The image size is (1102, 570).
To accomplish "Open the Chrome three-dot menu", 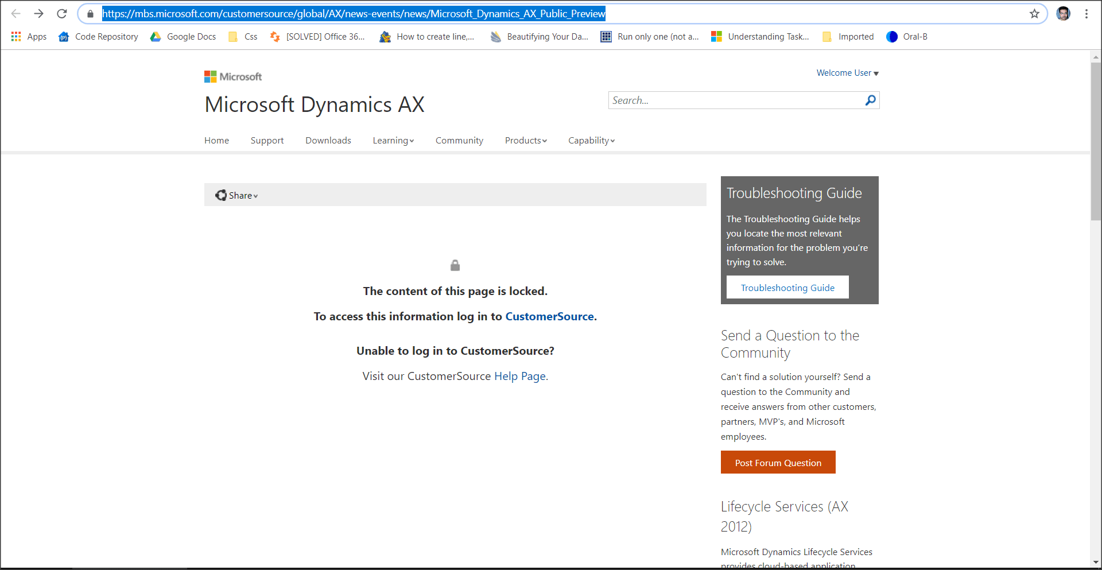I will pos(1087,14).
